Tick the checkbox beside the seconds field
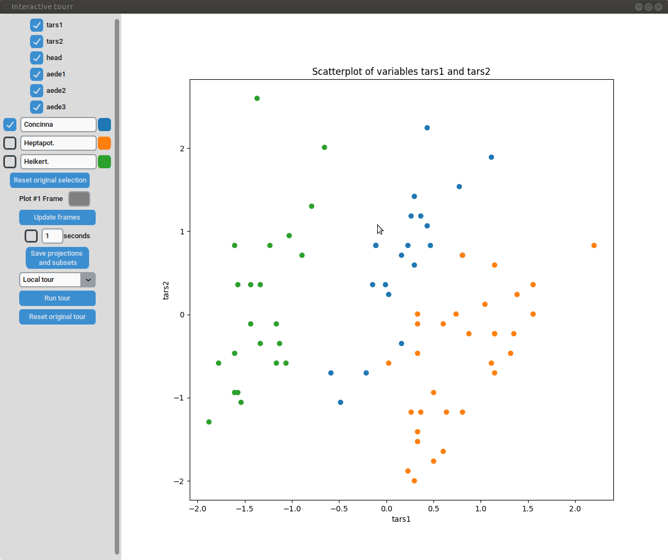 (31, 236)
